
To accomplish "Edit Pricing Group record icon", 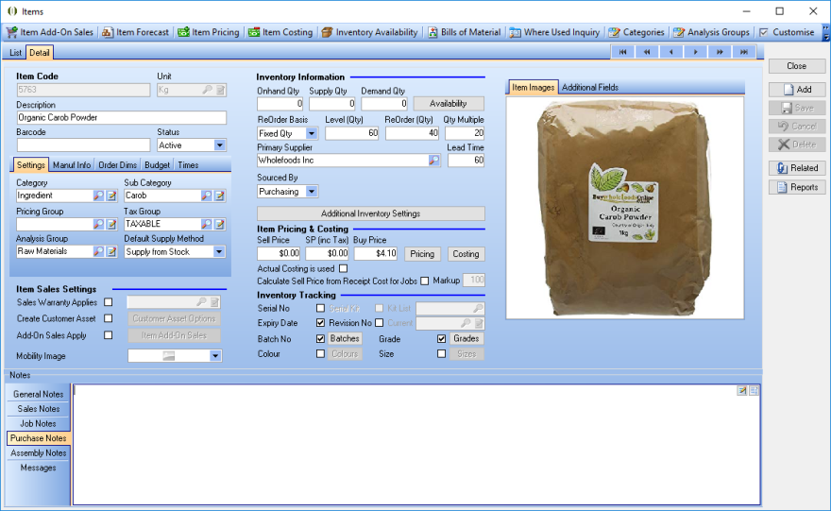I will pyautogui.click(x=111, y=224).
